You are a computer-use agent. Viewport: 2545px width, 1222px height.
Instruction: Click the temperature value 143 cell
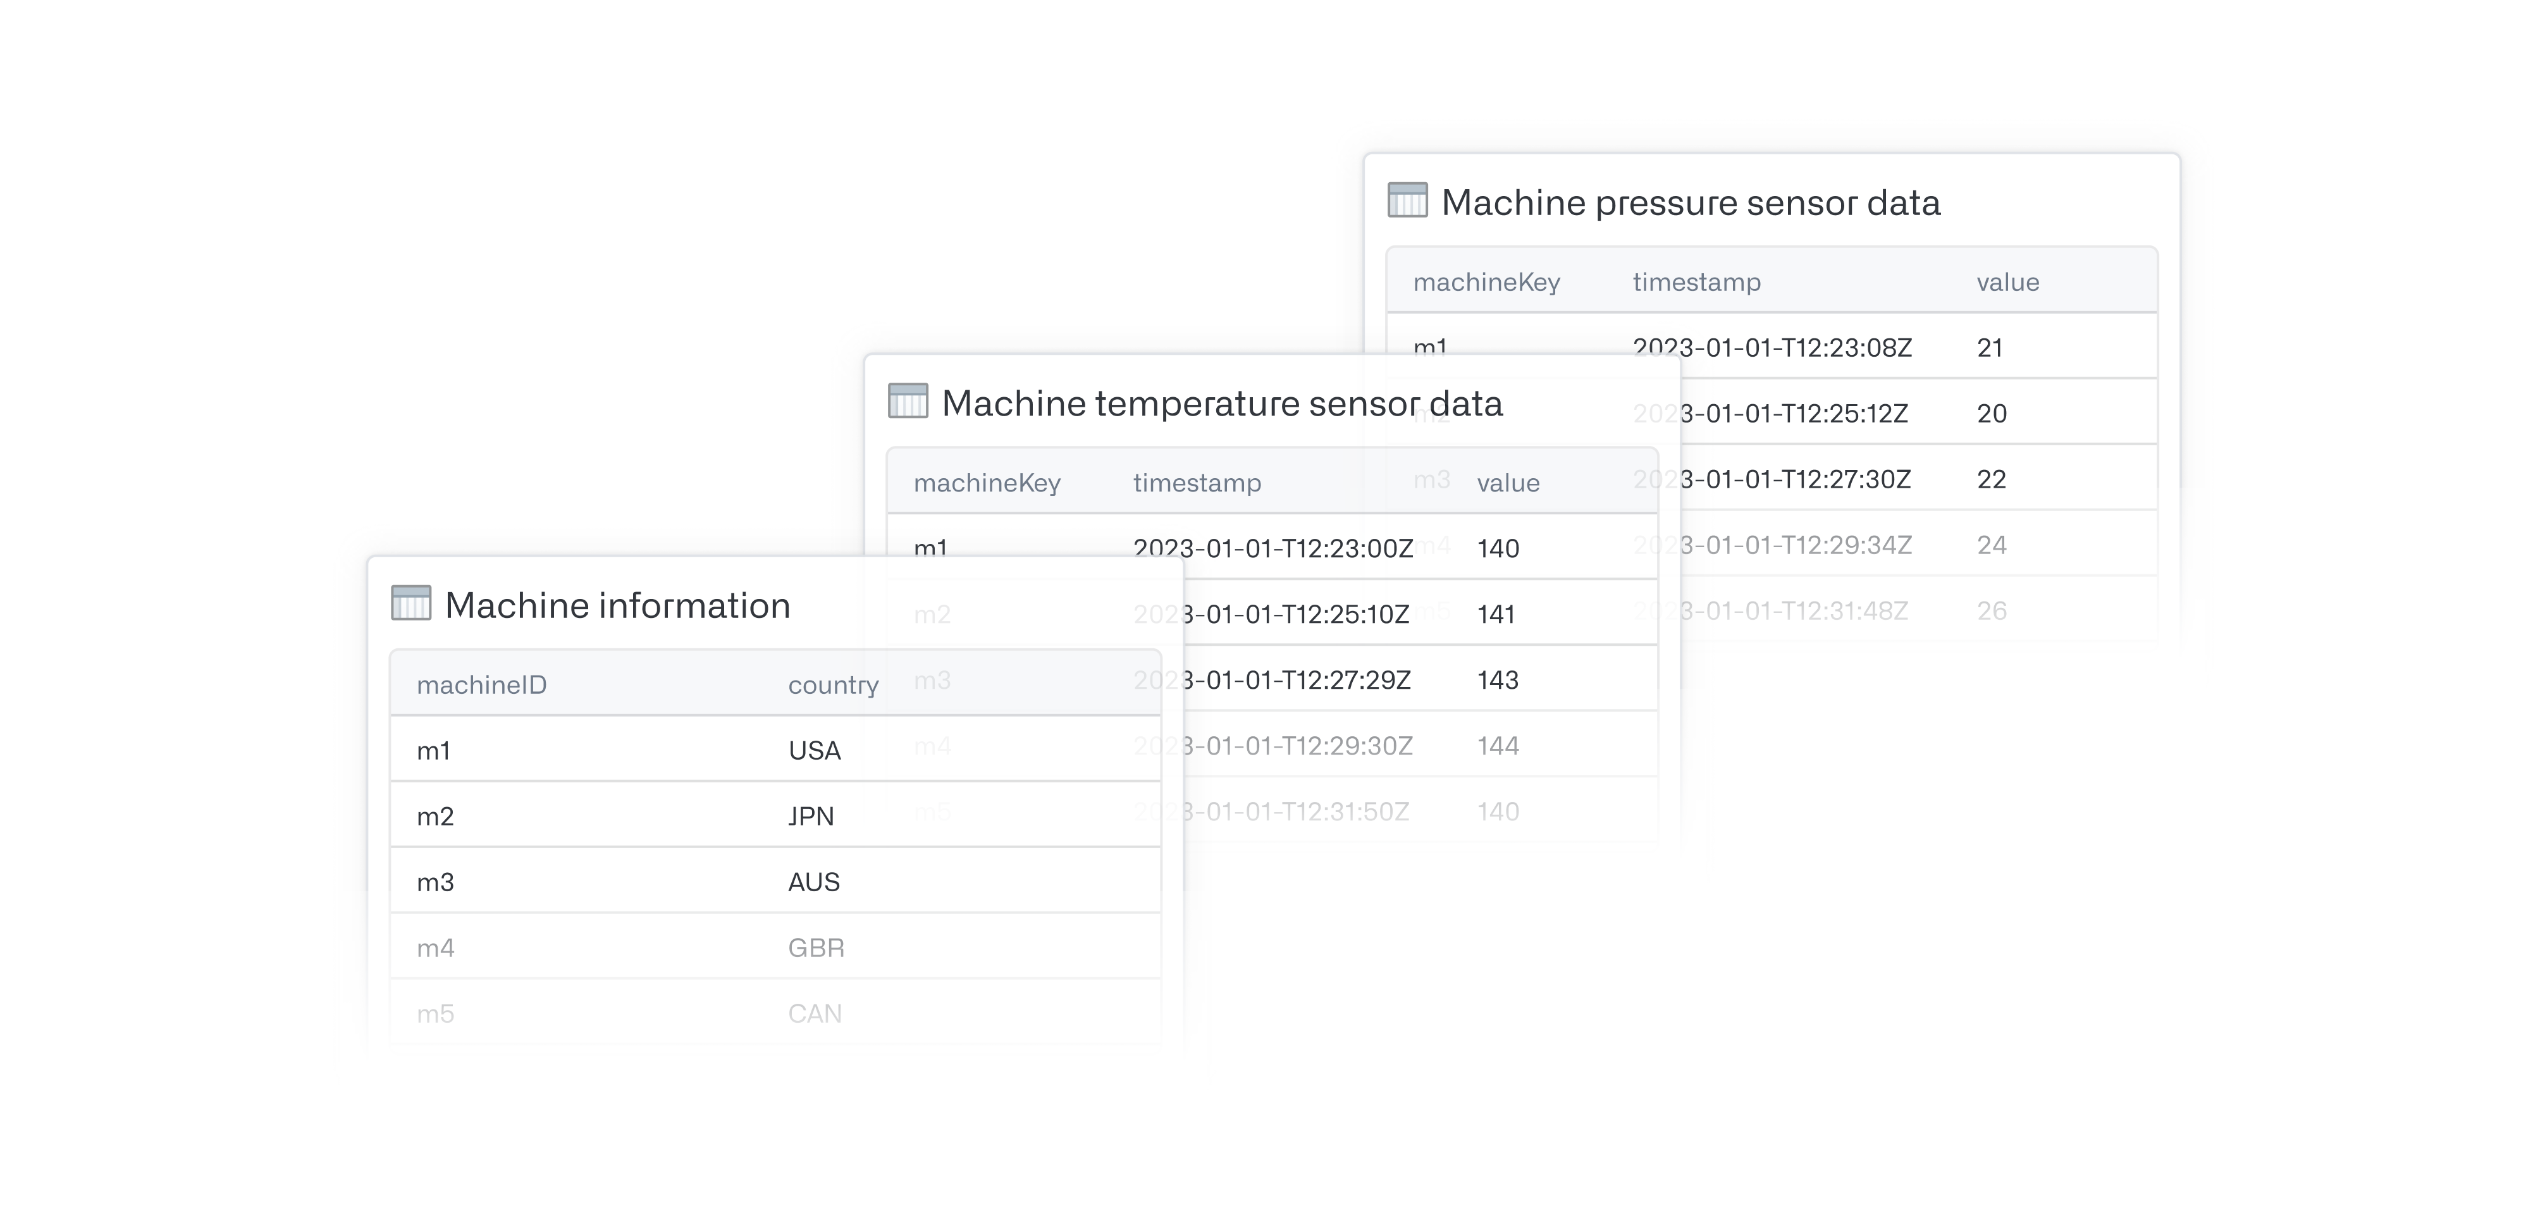[x=1498, y=680]
